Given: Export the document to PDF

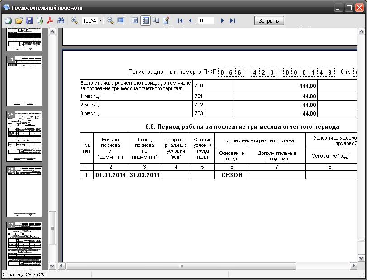Looking at the screenshot, I should [x=51, y=21].
